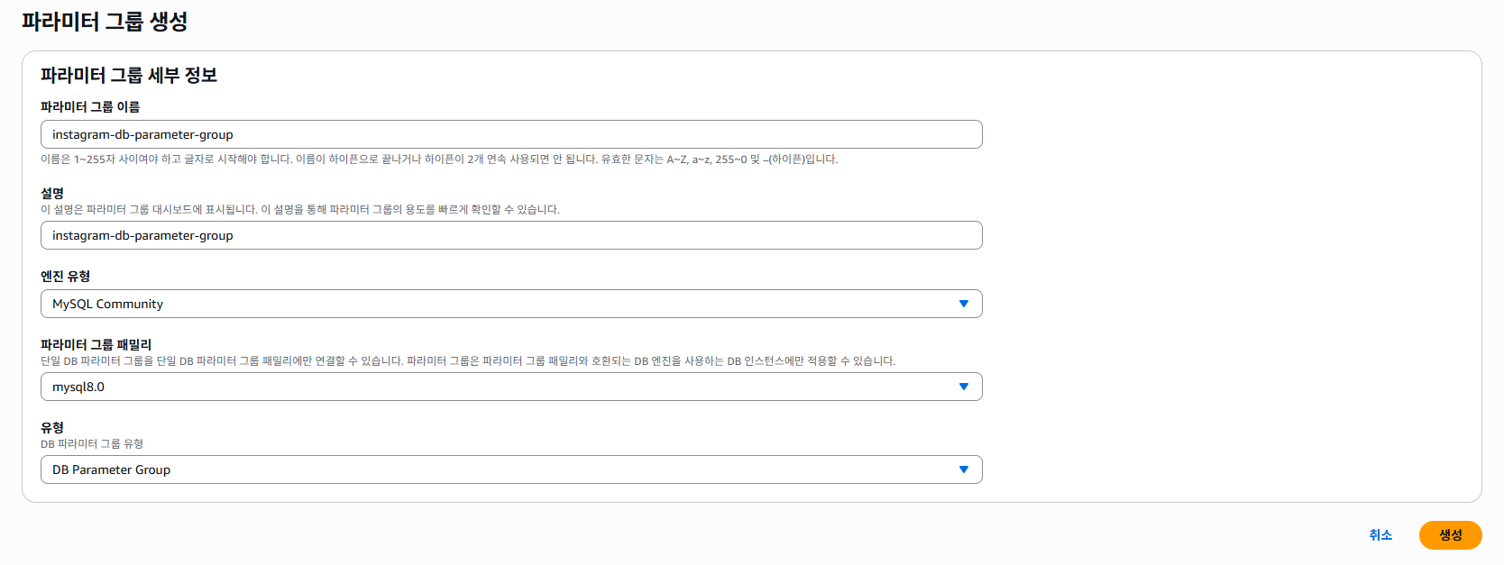Screen dimensions: 1504x565
Task: Click the 파라미터 그룹 이름 text field
Action: [x=510, y=134]
